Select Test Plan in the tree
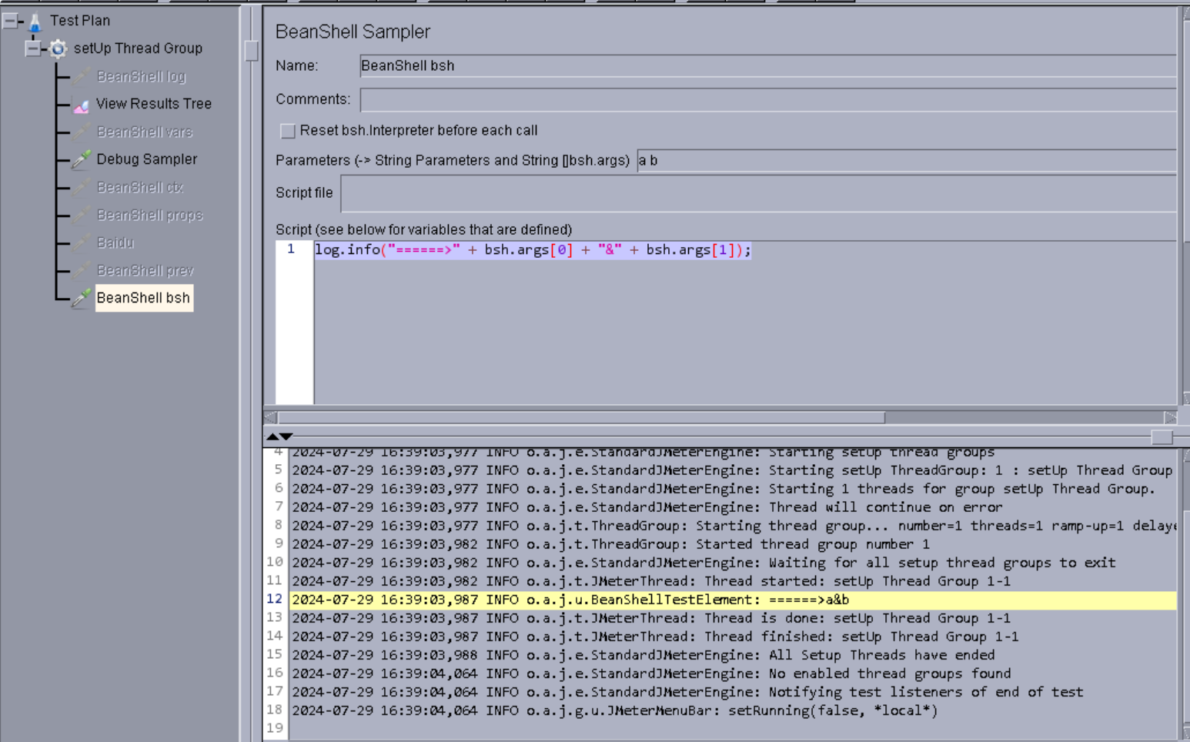This screenshot has width=1190, height=742. coord(80,21)
